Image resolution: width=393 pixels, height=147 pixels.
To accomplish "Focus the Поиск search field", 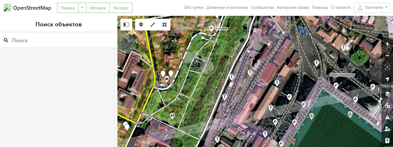I will coord(58,40).
